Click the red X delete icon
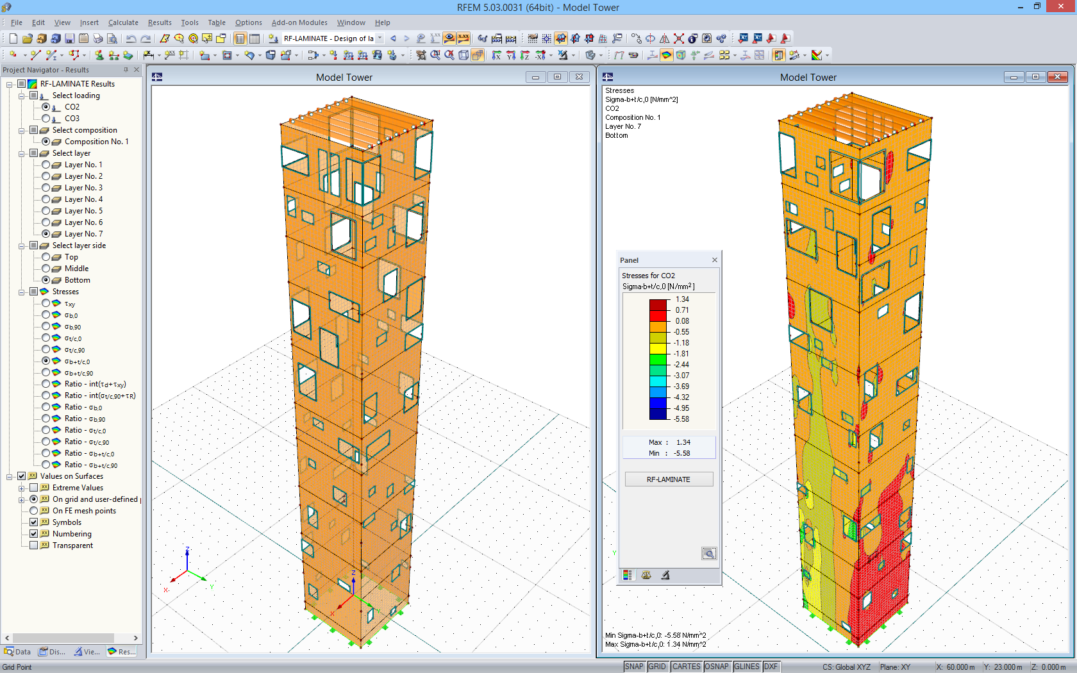 click(678, 38)
